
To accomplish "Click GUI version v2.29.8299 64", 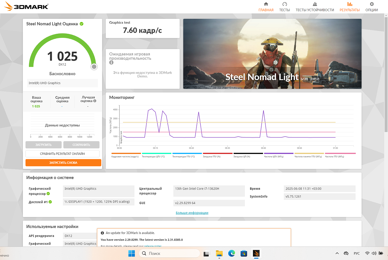I will tap(209, 203).
